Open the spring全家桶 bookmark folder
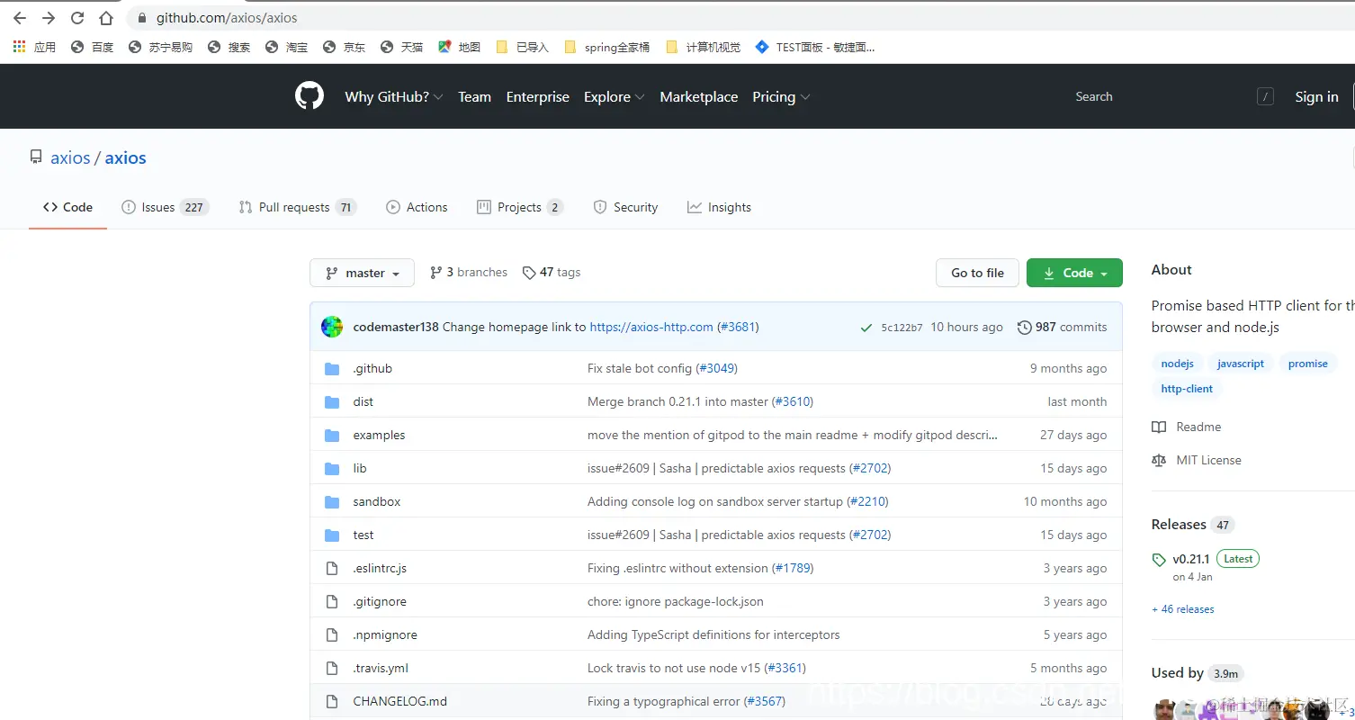The height and width of the screenshot is (720, 1355). 606,47
